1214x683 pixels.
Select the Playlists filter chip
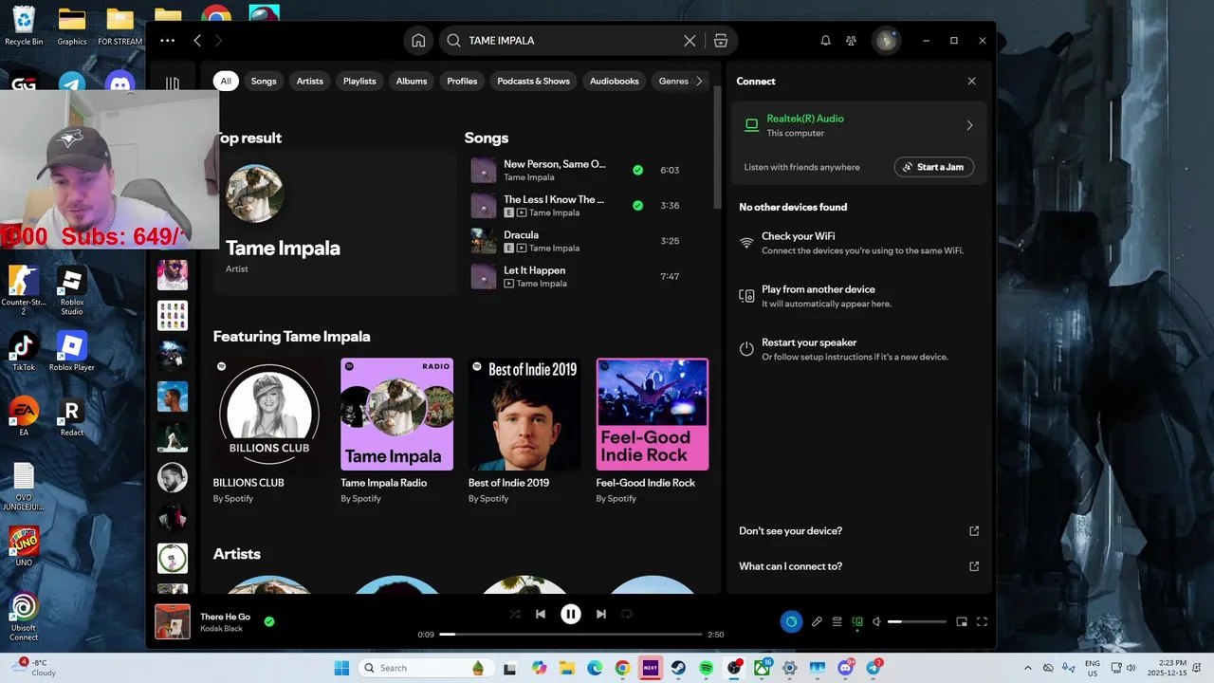point(359,81)
